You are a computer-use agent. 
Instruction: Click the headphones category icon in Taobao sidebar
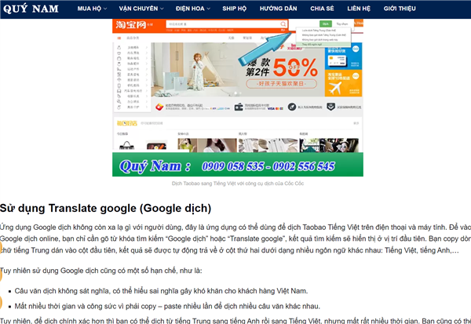(119, 91)
